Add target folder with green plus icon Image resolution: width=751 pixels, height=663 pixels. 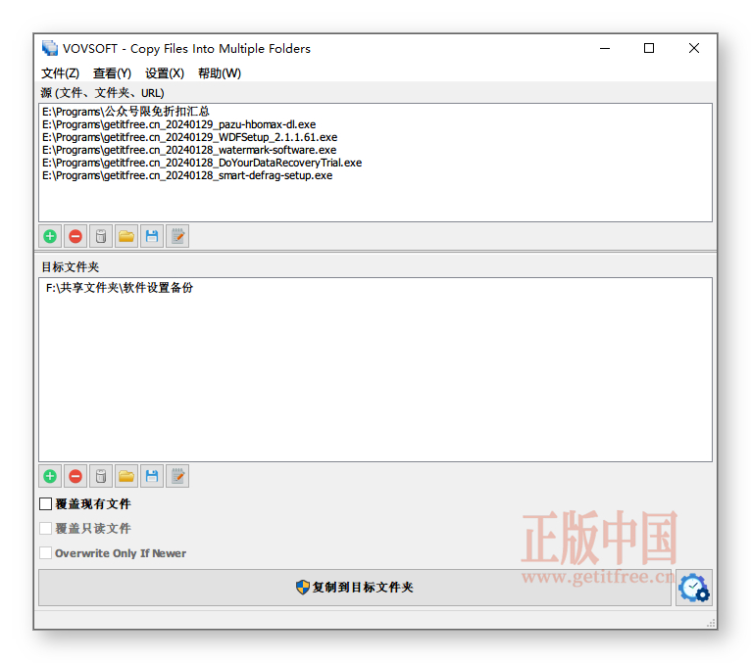(x=50, y=477)
